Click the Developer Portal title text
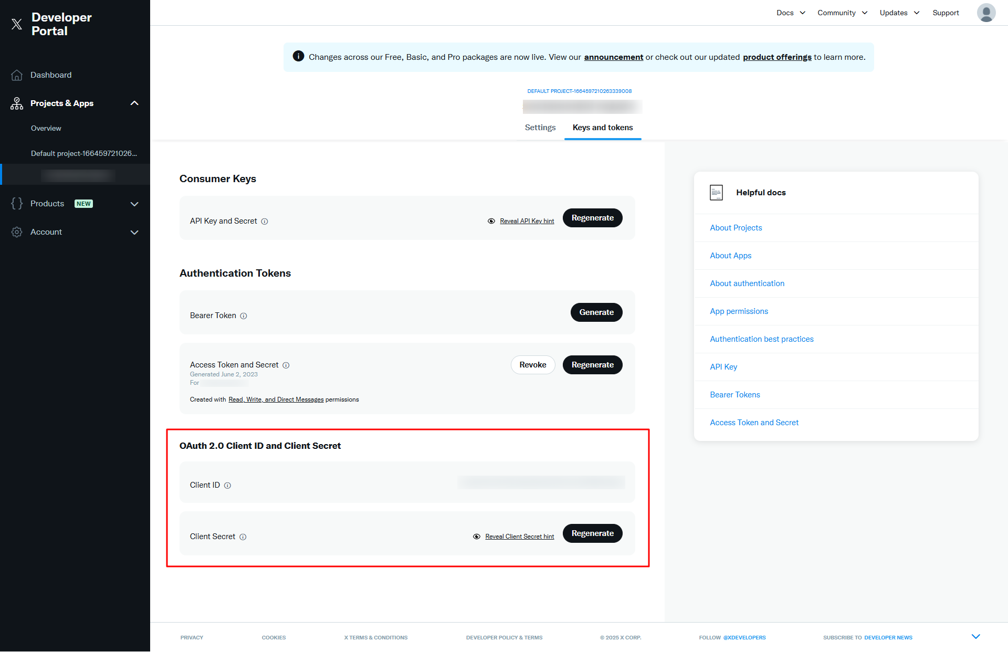This screenshot has height=652, width=1008. click(61, 24)
